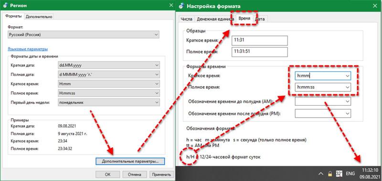
Task: Open the Числа tab
Action: coord(186,19)
